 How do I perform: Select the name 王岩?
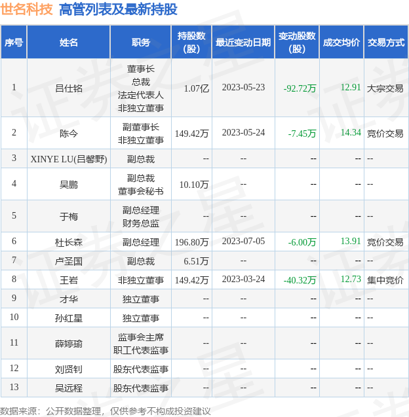[x=69, y=280]
